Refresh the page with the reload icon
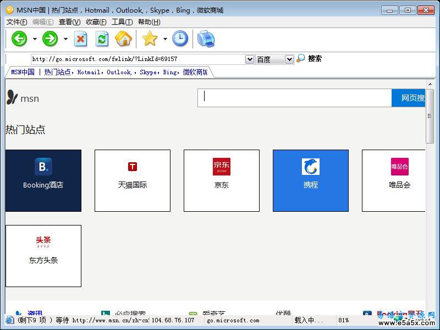The height and width of the screenshot is (330, 440). (102, 38)
